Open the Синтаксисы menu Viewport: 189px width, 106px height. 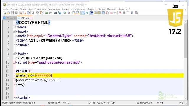[54, 9]
